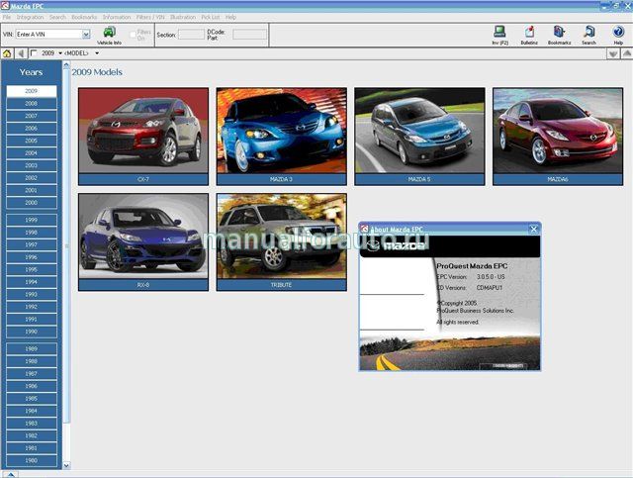Open the File menu
Image resolution: width=633 pixels, height=478 pixels.
tap(7, 17)
